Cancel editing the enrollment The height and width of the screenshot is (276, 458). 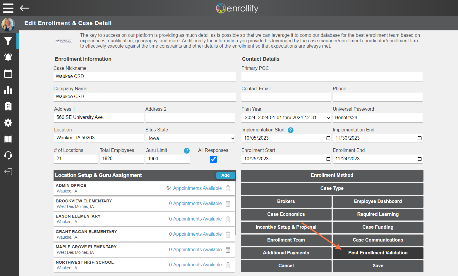tap(286, 266)
